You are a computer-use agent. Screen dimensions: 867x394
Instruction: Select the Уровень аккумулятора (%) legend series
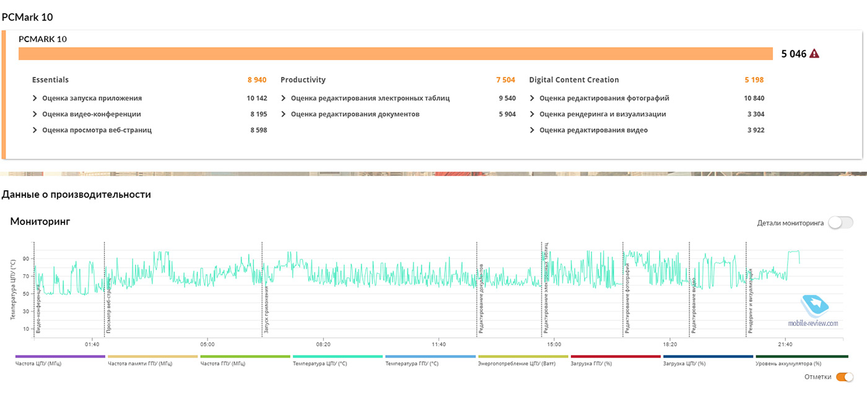(x=801, y=360)
